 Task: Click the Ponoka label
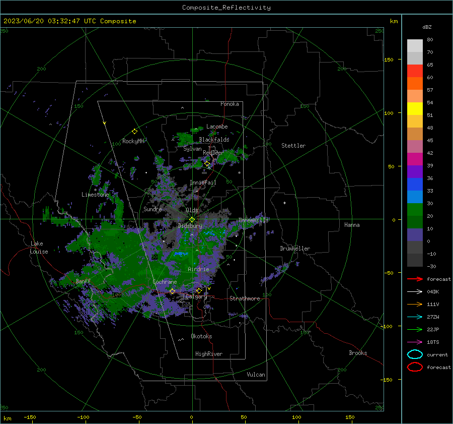[230, 104]
